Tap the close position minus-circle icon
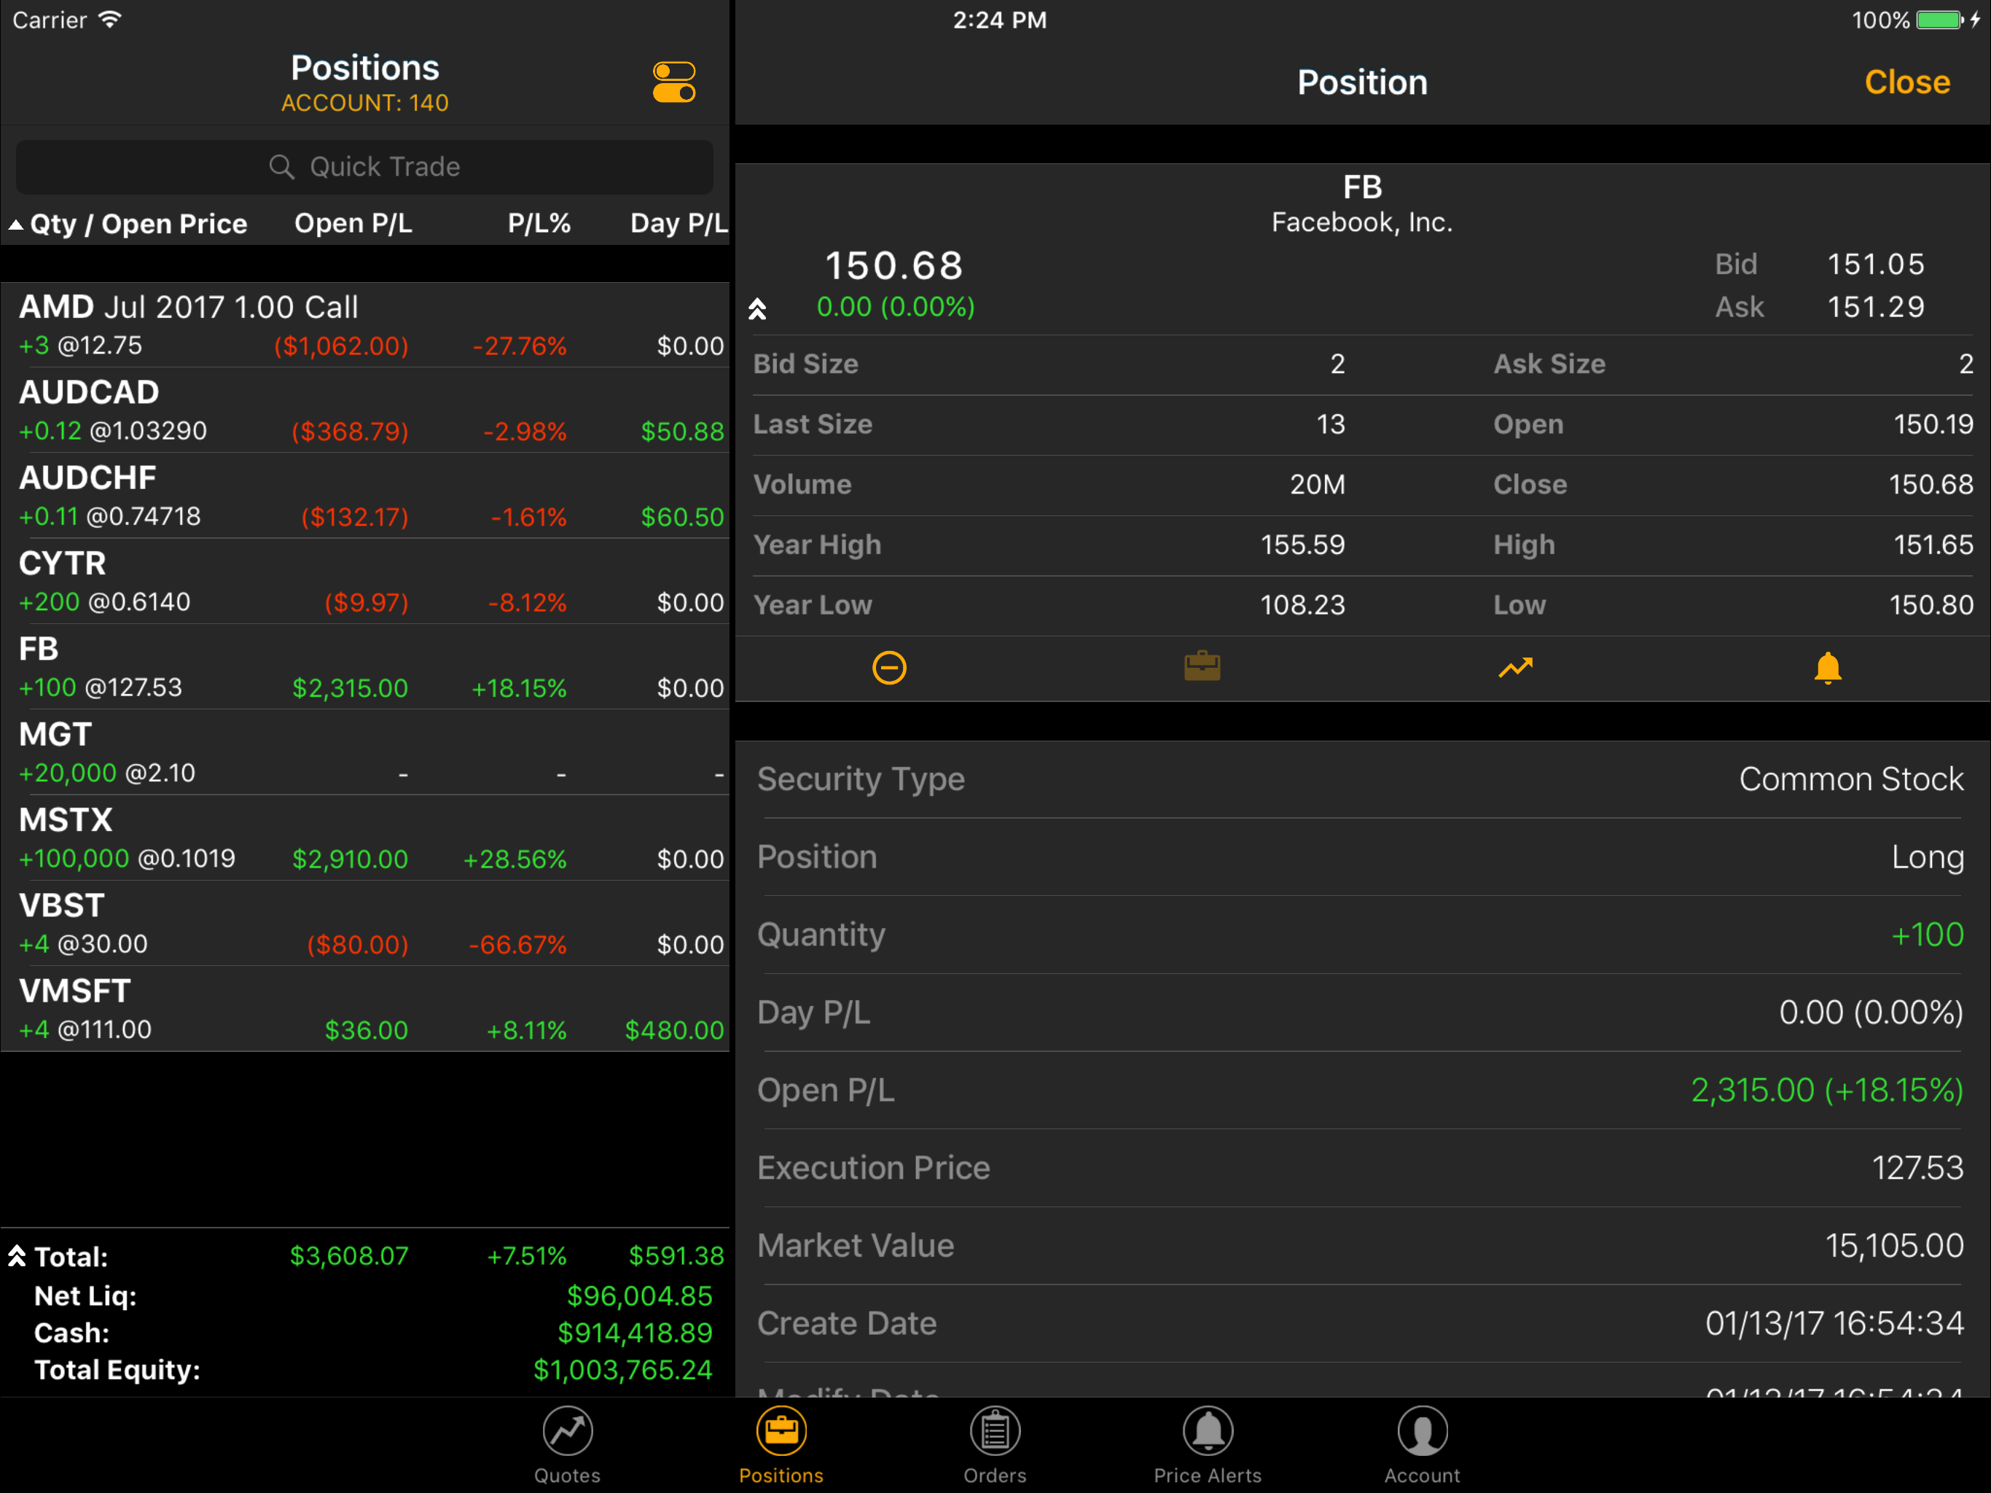Viewport: 1991px width, 1493px height. pyautogui.click(x=889, y=667)
